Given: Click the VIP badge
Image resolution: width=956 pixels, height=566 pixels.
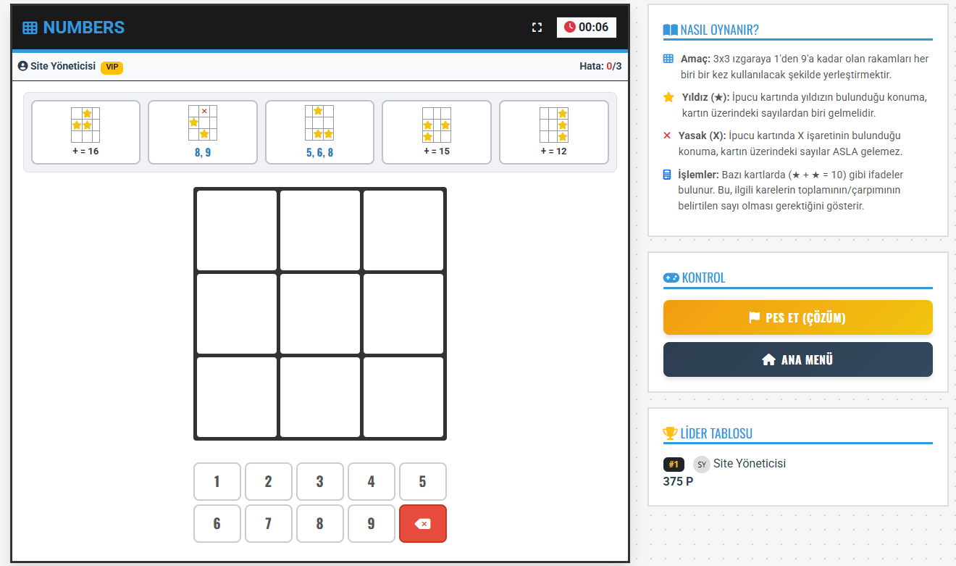Looking at the screenshot, I should [x=112, y=67].
